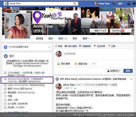Open the SMK Kuching High school link
Viewport: 136px width, 117px height.
coord(26,92)
